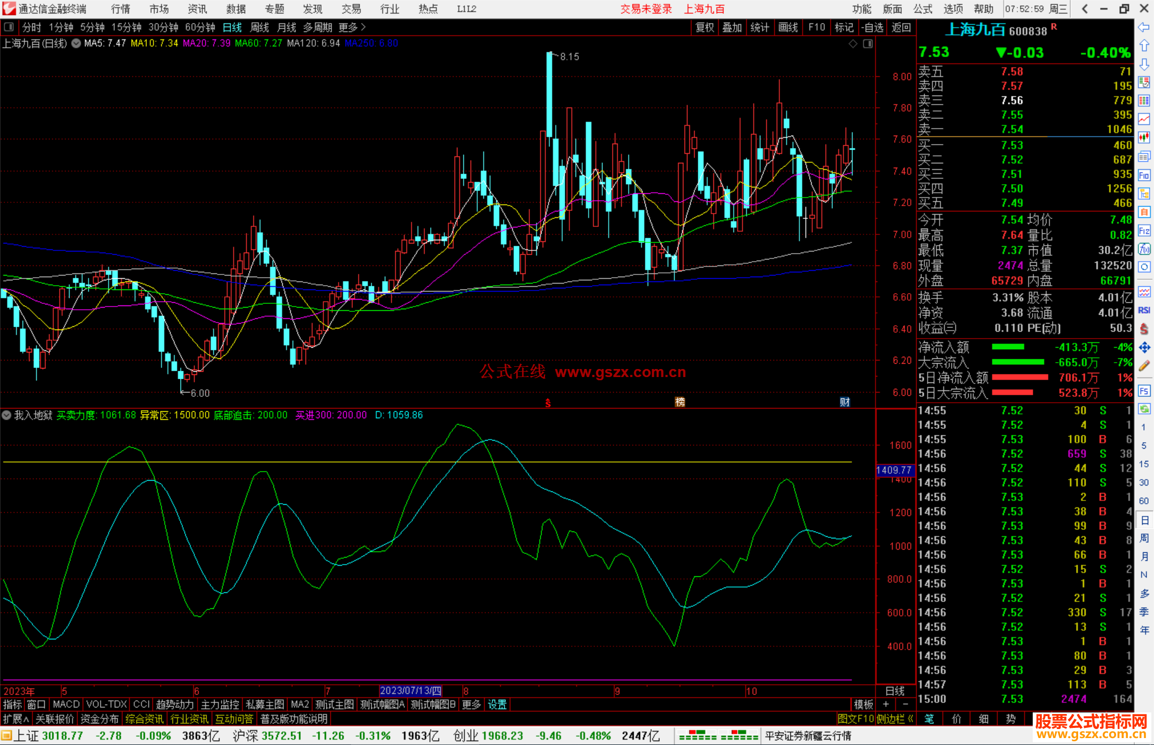Toggle the round button beside 上海九百(日线)
The height and width of the screenshot is (745, 1154).
coord(76,43)
